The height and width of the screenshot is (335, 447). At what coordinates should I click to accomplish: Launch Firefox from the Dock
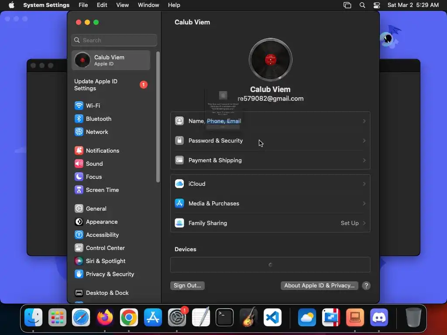click(x=105, y=318)
